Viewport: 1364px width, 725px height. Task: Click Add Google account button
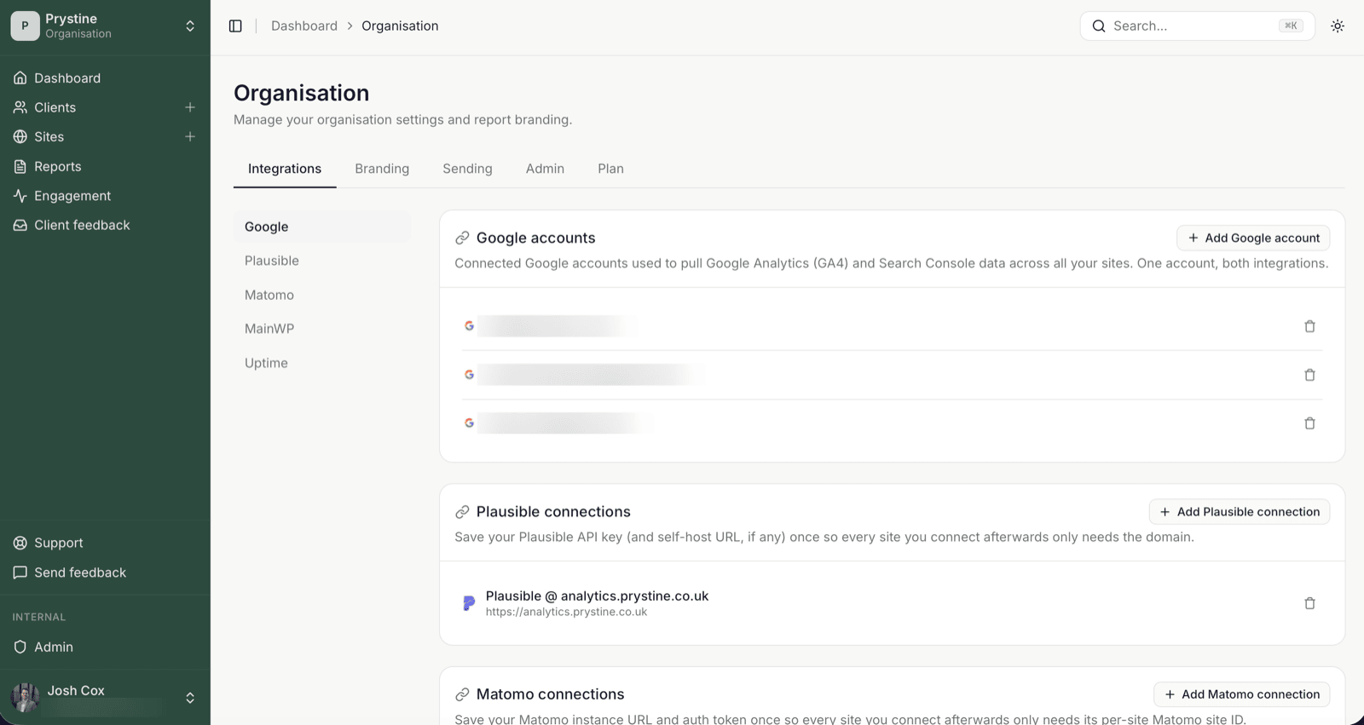tap(1253, 238)
